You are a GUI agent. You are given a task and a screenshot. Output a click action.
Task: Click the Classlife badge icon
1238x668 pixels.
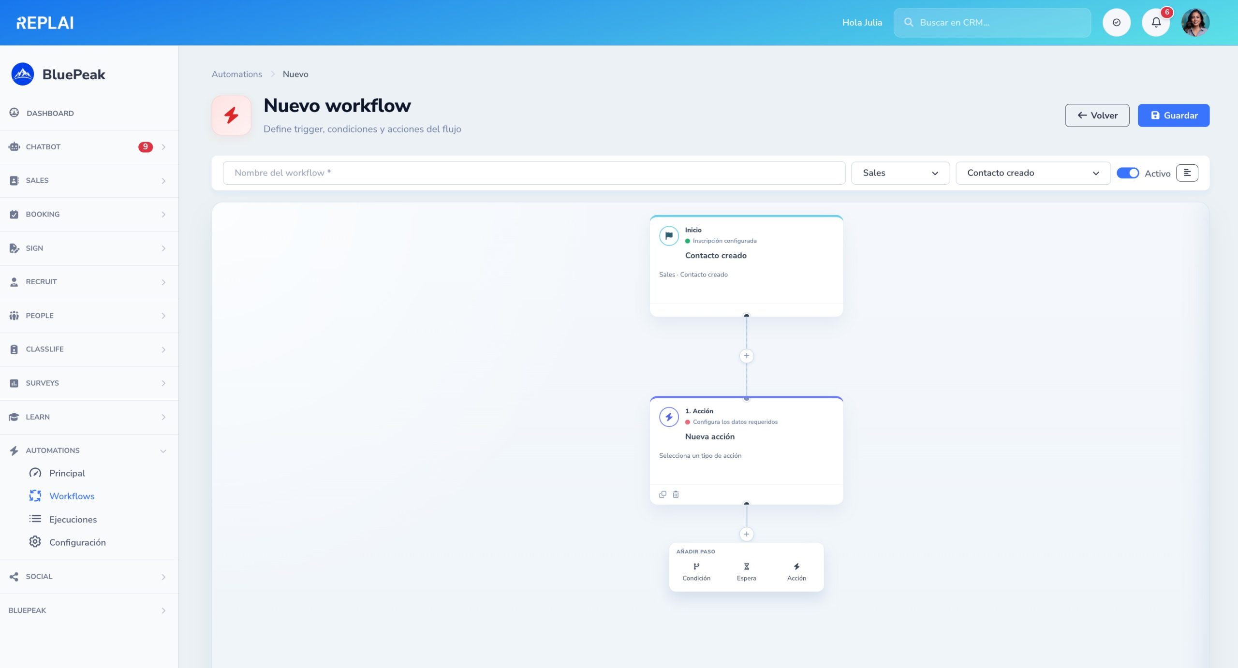[14, 349]
